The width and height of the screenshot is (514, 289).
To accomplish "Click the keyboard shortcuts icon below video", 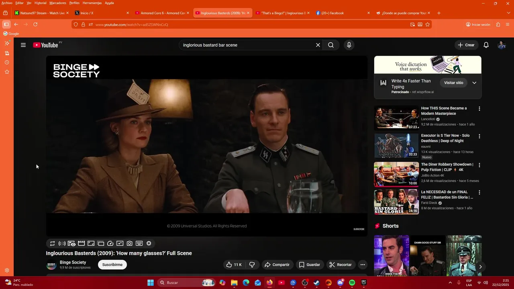I will point(139,243).
